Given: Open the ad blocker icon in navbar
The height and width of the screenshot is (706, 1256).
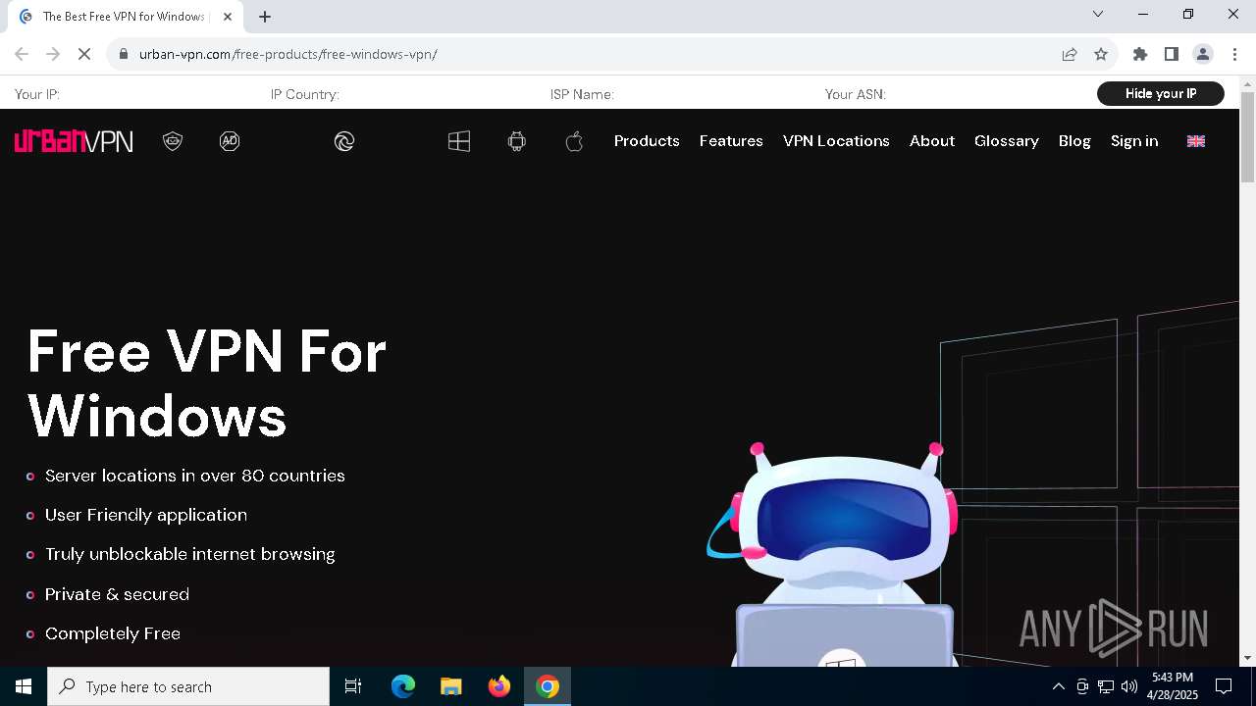Looking at the screenshot, I should point(230,141).
